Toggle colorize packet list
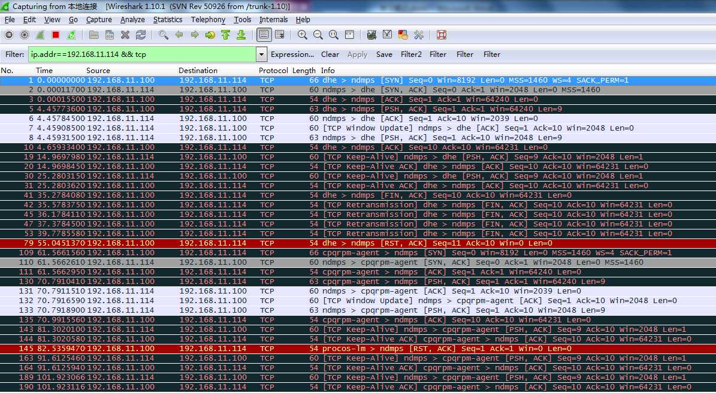This screenshot has width=716, height=393. 264,35
